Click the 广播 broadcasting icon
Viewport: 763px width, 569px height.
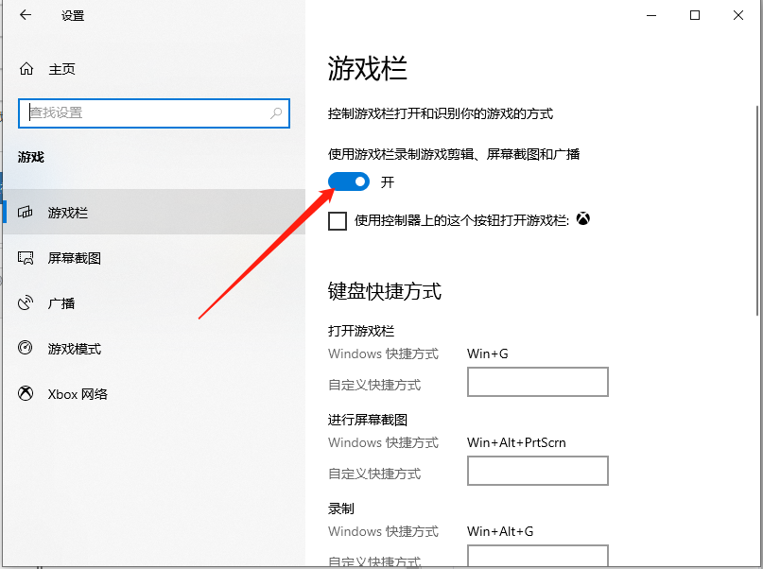coord(24,302)
